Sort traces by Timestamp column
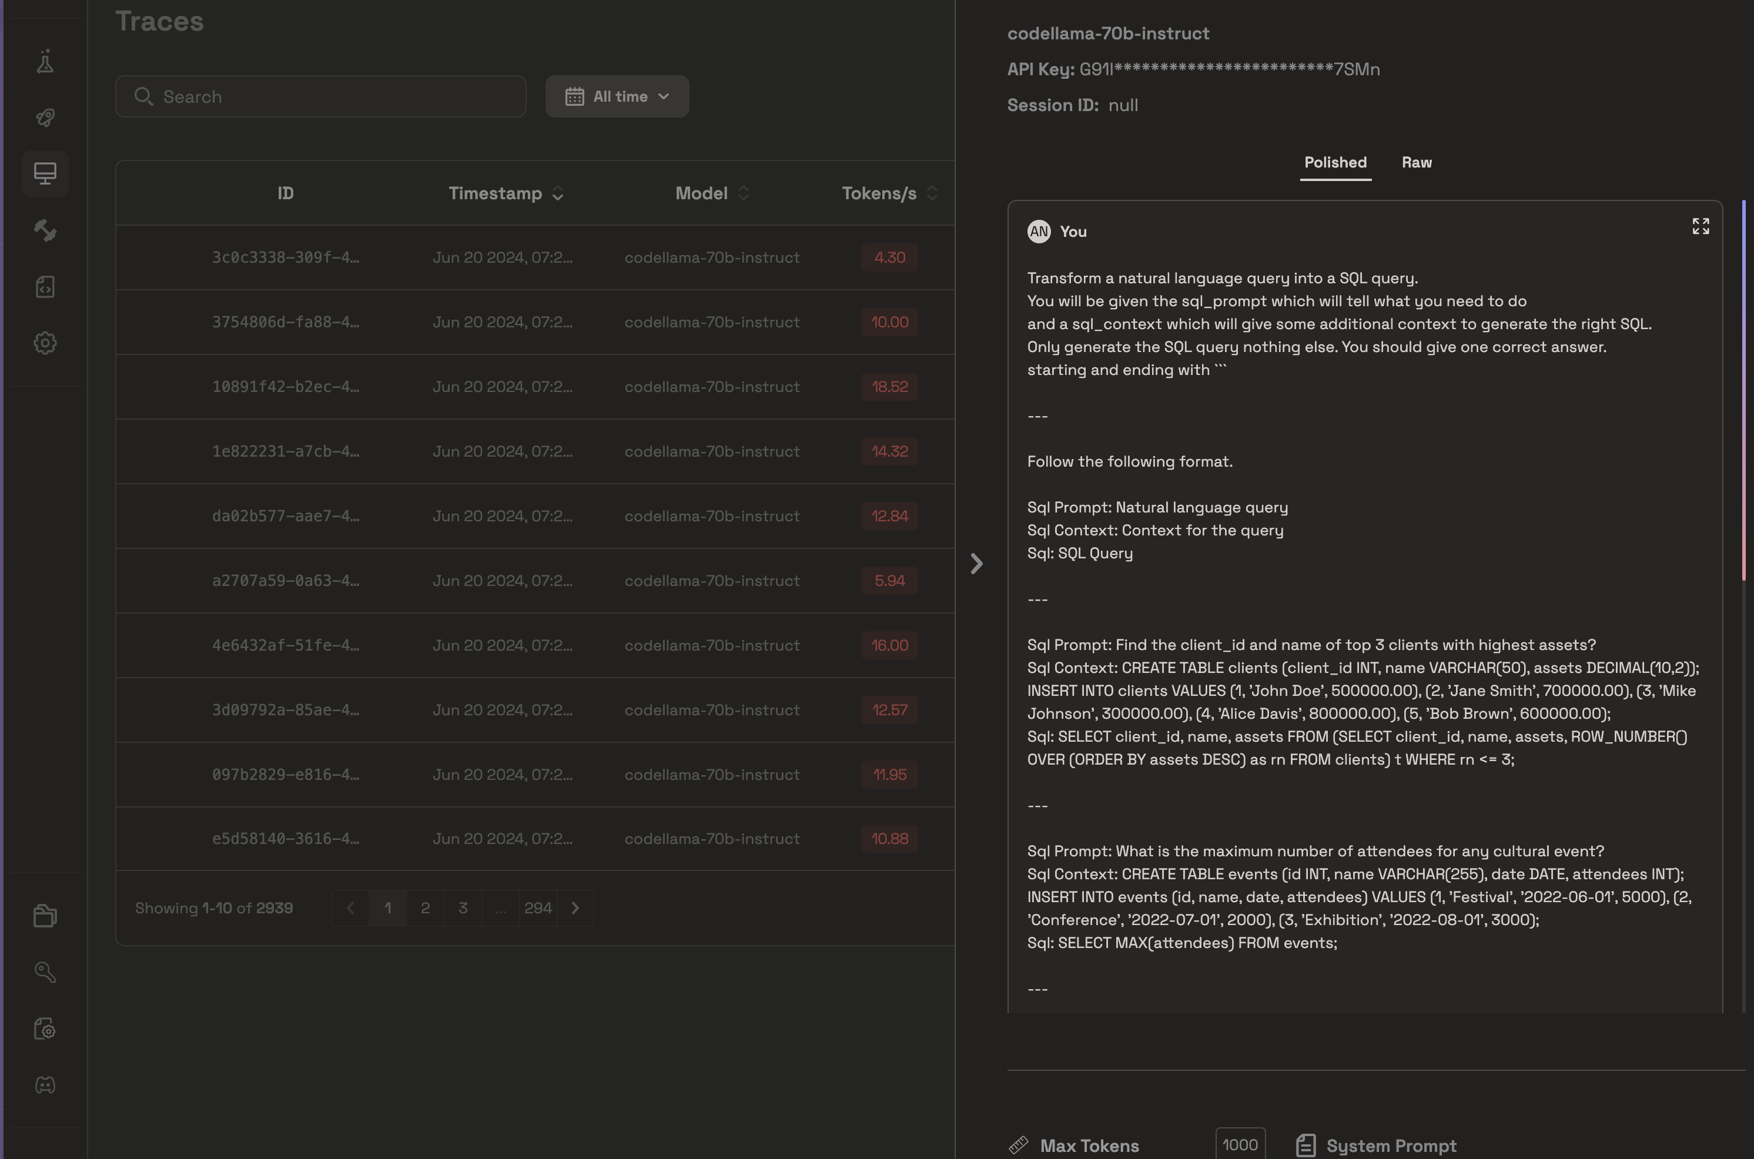The height and width of the screenshot is (1159, 1754). pos(506,194)
